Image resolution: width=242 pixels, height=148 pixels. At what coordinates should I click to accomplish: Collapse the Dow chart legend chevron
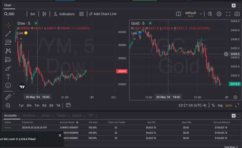(21, 39)
